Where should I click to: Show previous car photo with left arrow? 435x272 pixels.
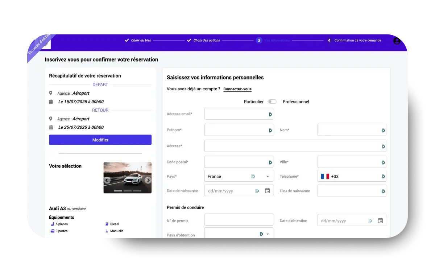click(x=107, y=180)
